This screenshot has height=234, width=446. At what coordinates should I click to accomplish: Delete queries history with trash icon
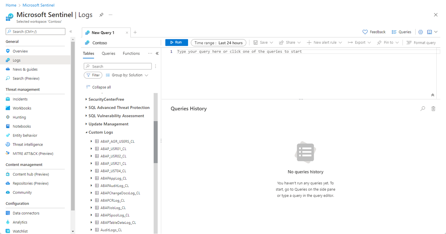(x=433, y=109)
